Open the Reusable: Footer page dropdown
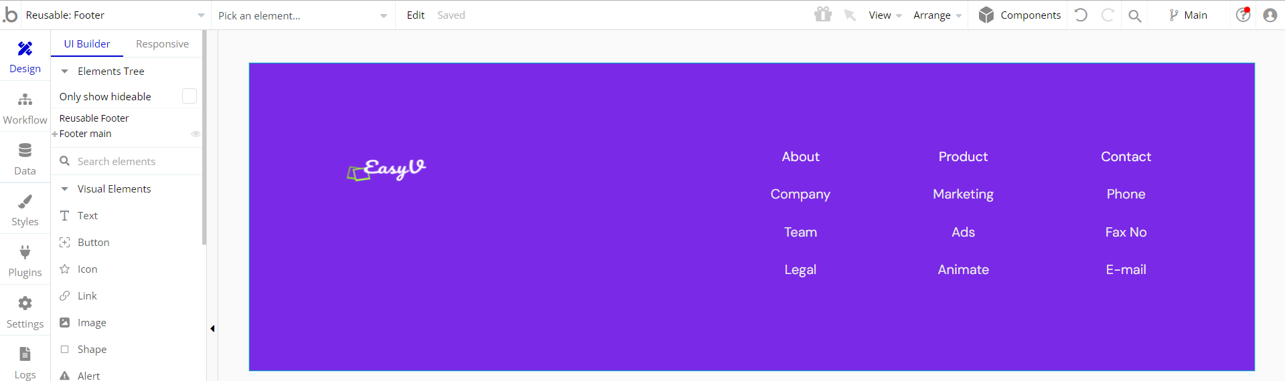The width and height of the screenshot is (1285, 381). click(115, 15)
